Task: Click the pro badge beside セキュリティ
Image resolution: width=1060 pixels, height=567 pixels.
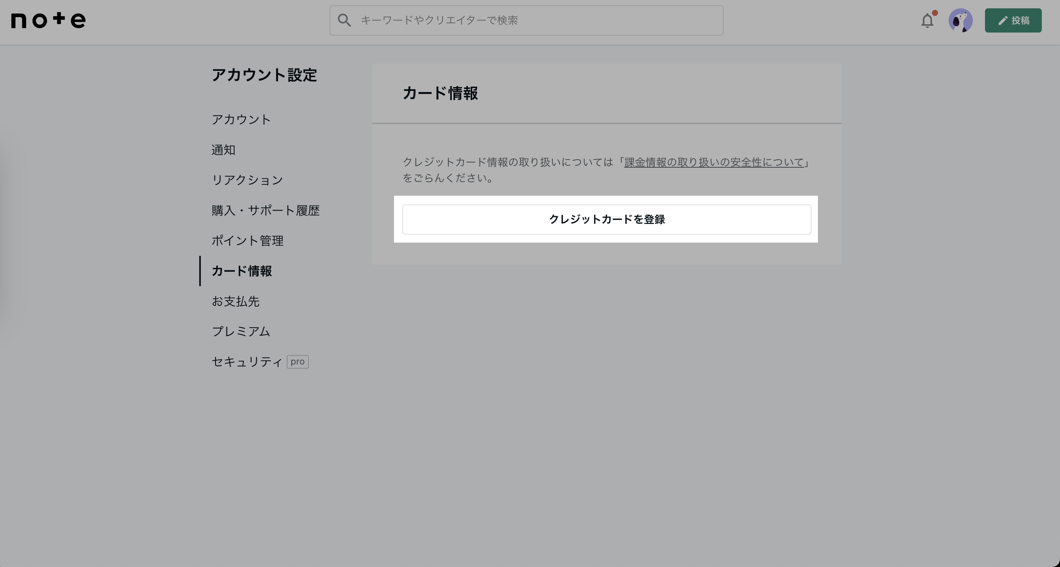Action: coord(297,362)
